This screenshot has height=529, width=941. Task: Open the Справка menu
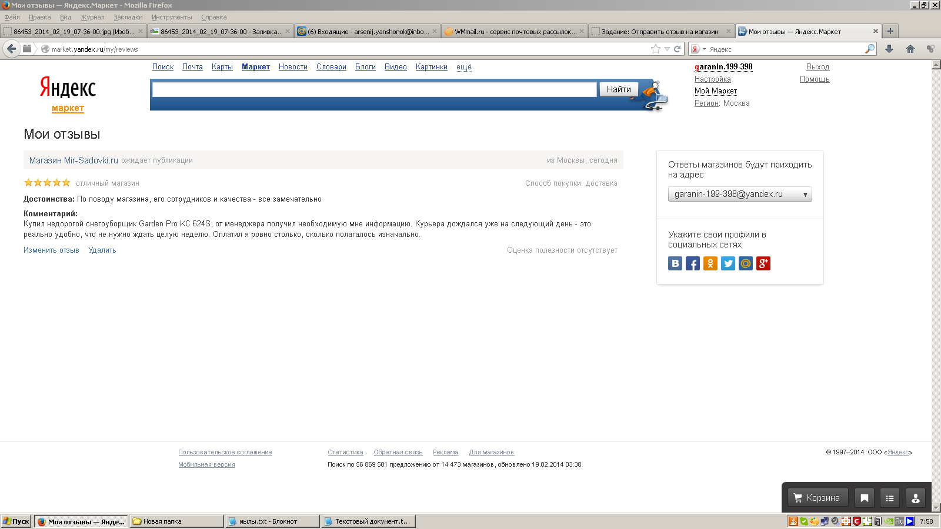214,17
